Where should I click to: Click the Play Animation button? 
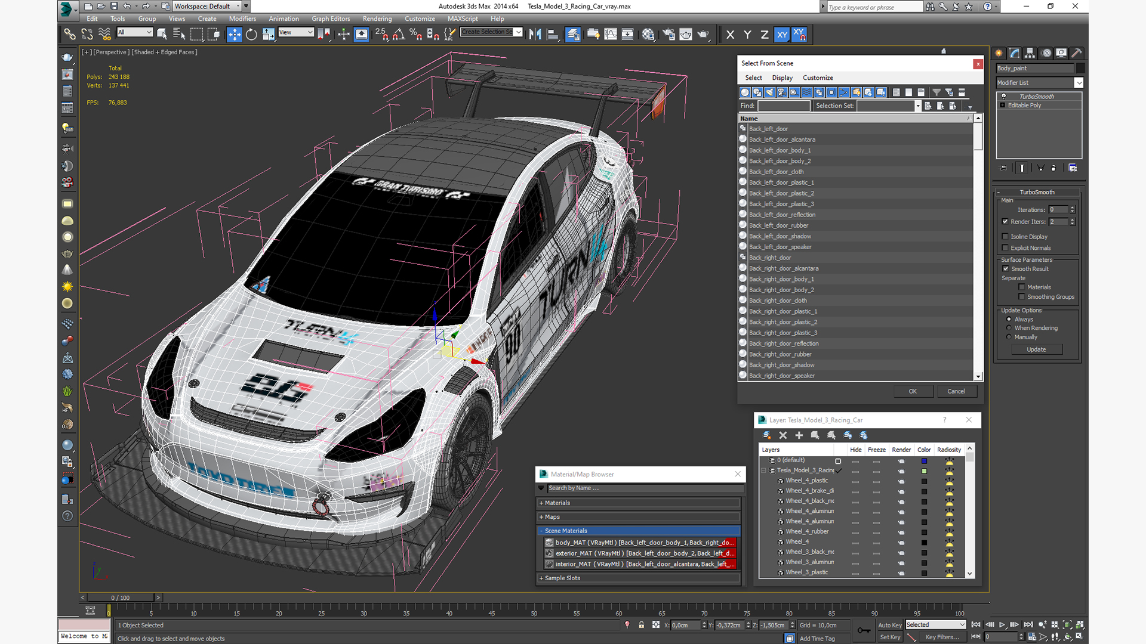[1002, 625]
